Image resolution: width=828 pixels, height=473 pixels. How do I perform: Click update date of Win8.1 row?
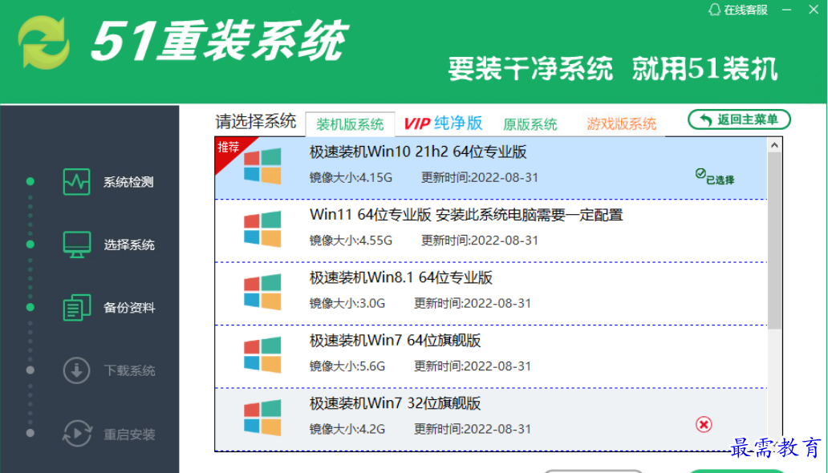[x=472, y=303]
